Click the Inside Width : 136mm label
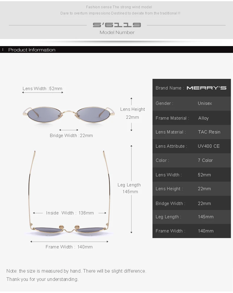The image size is (233, 293). (70, 213)
